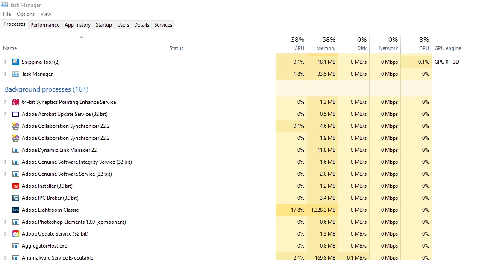Expand Adobe Genuine Software Service row
485x260 pixels.
click(5, 174)
